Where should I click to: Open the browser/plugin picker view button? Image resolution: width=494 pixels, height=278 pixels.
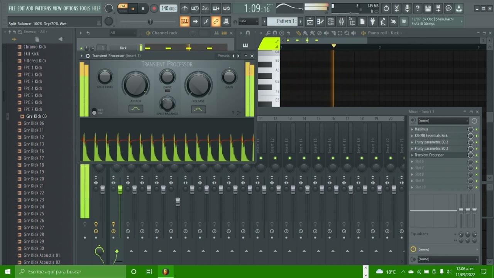352,22
